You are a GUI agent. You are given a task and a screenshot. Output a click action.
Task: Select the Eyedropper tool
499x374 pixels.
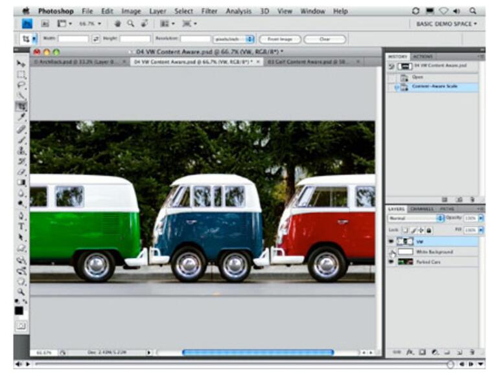click(21, 117)
